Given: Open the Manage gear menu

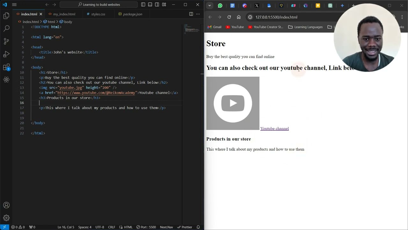Looking at the screenshot, I should 6,218.
